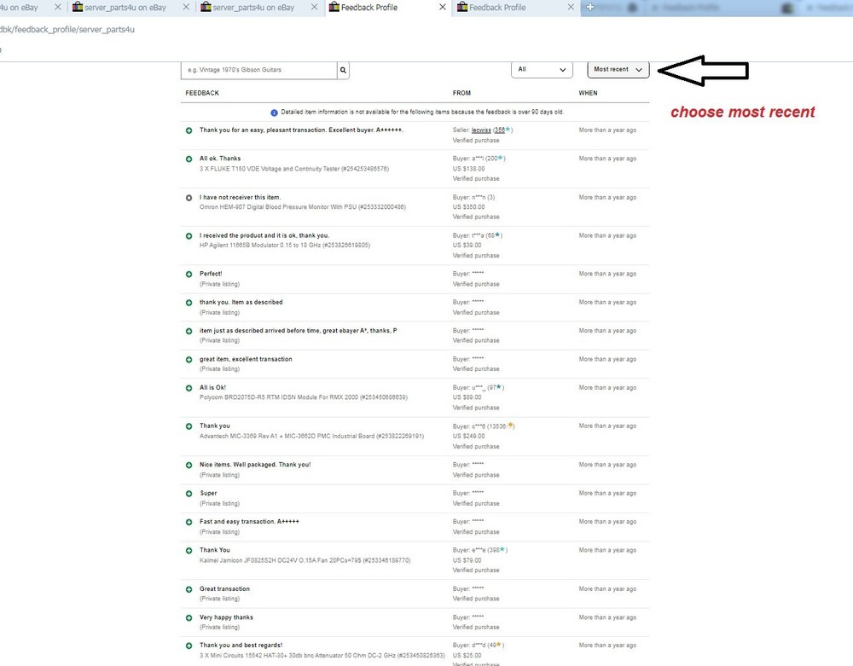The width and height of the screenshot is (853, 666).
Task: Open the 'Most recent' sort dropdown
Action: point(618,70)
